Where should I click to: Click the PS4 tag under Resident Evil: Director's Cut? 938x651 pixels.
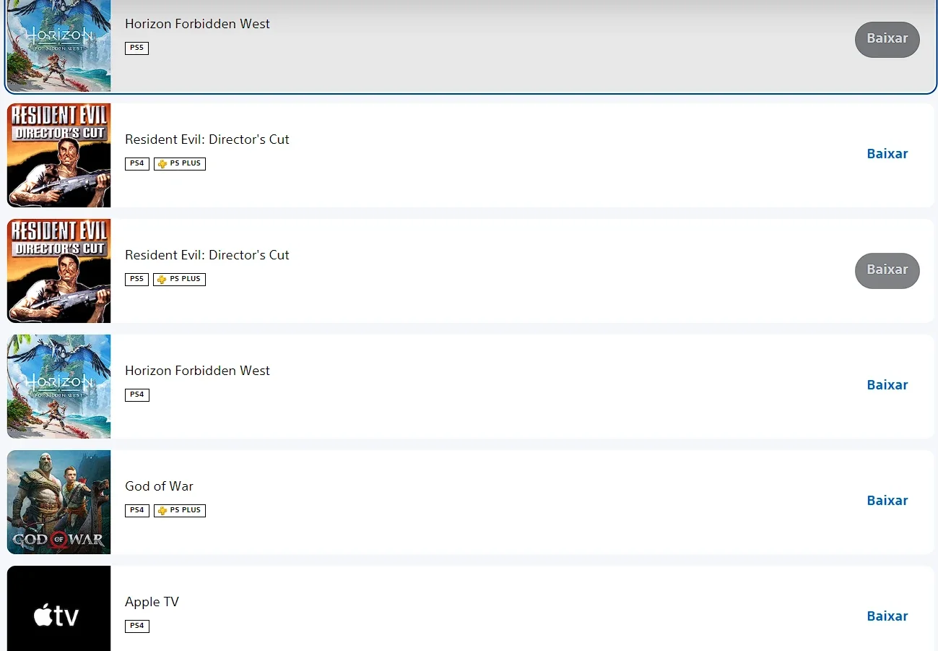136,164
